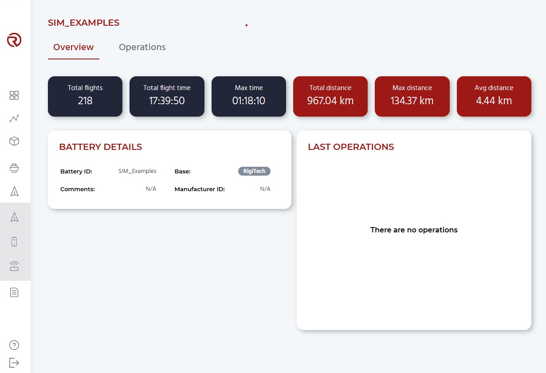Image resolution: width=546 pixels, height=373 pixels.
Task: Click the RigiTech logo in the sidebar
Action: point(14,40)
